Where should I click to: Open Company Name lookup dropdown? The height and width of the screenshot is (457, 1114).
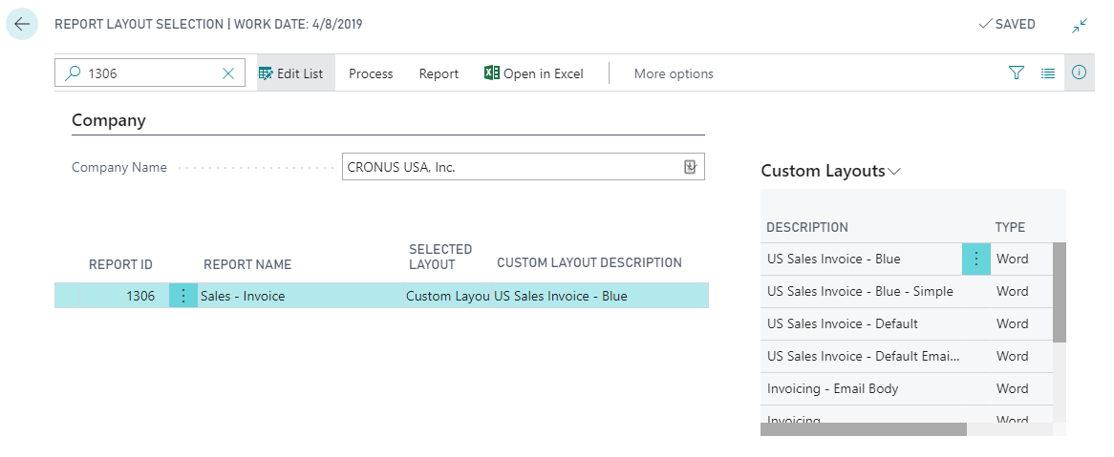click(691, 167)
